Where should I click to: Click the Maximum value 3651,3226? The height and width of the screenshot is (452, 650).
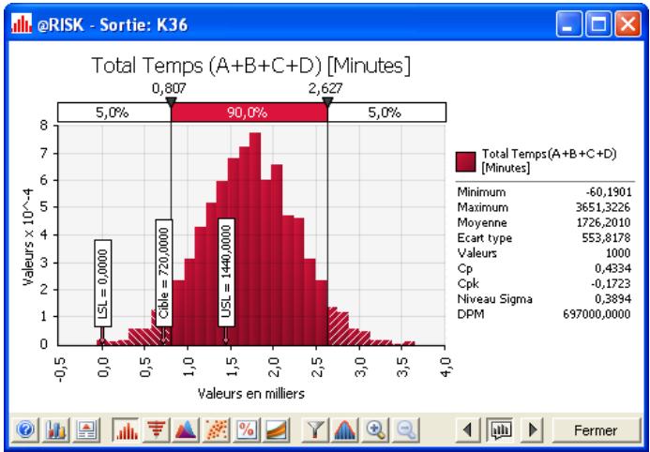[603, 207]
